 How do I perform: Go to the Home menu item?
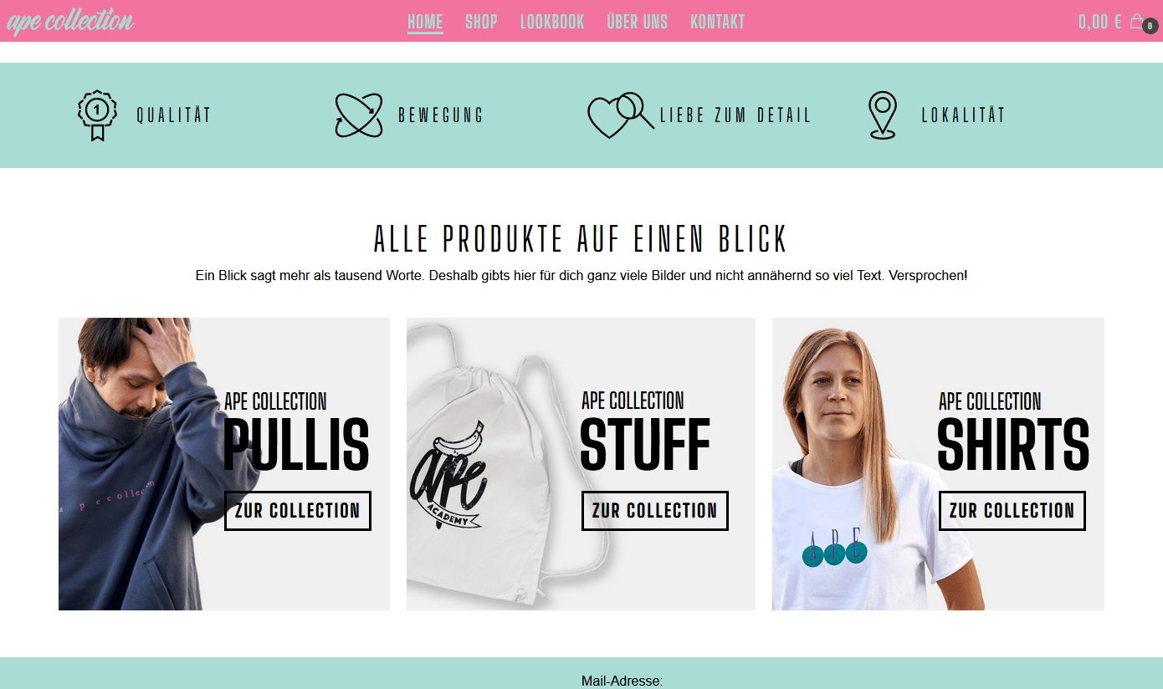[425, 22]
